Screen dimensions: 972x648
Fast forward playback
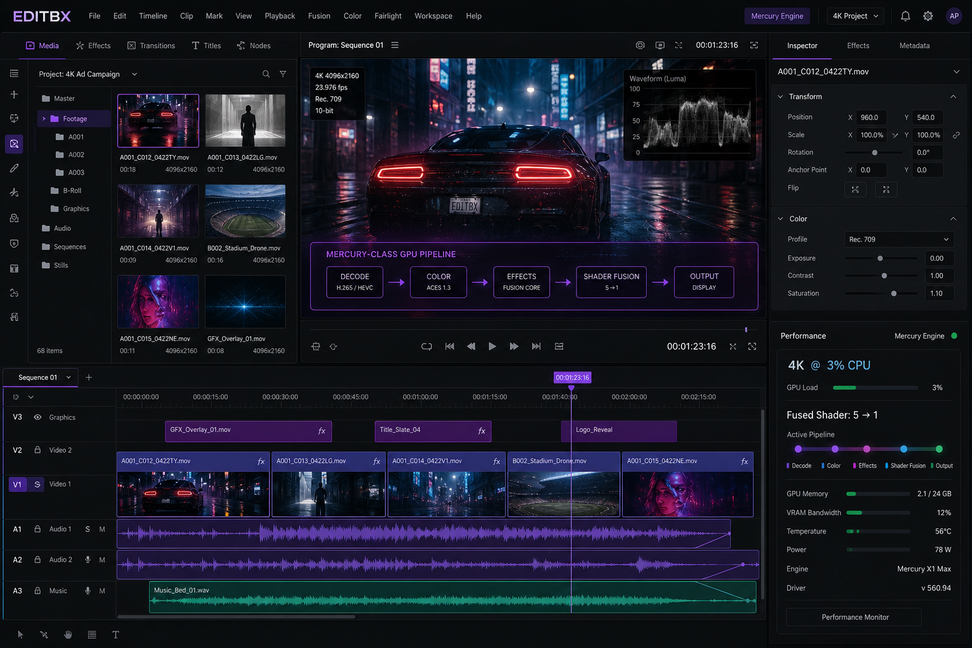tap(514, 346)
